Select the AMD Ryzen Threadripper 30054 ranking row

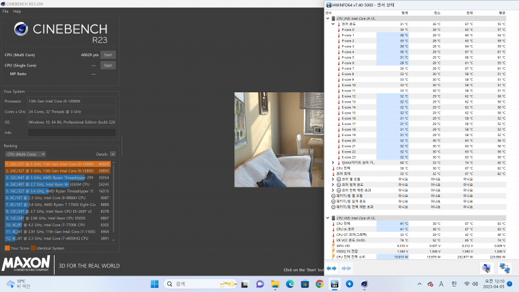point(57,178)
